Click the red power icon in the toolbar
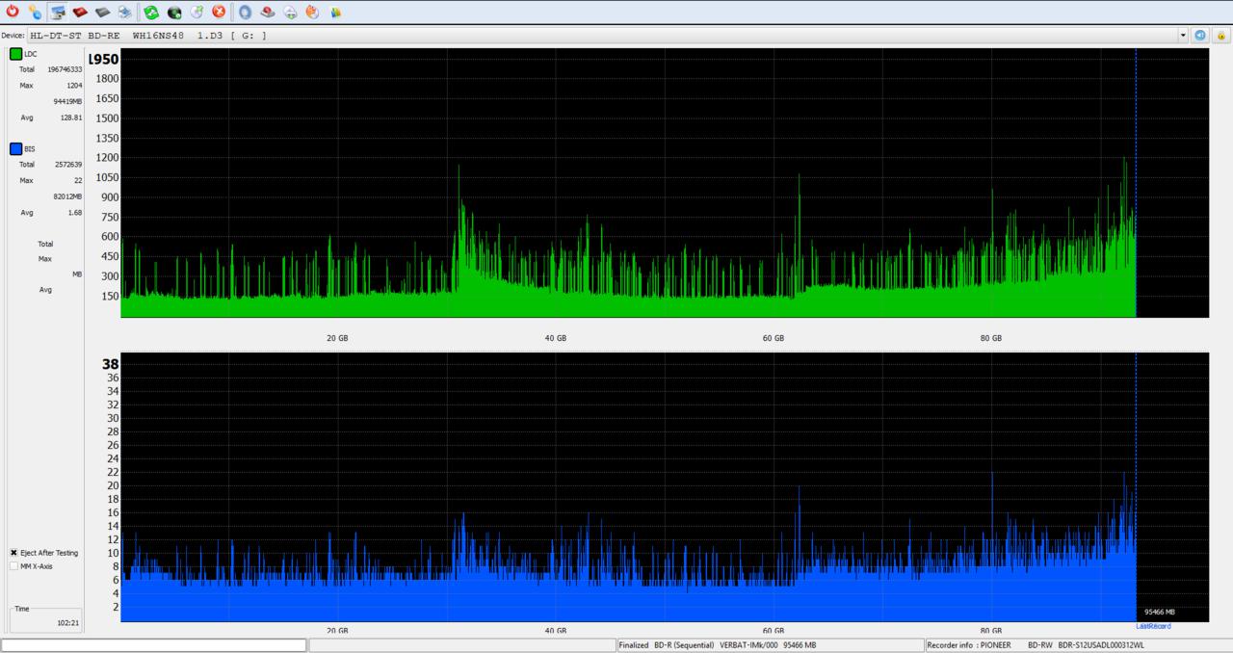 coord(13,12)
